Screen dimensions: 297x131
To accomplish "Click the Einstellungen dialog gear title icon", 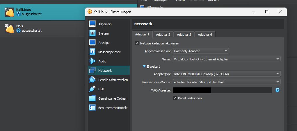I will [90, 12].
